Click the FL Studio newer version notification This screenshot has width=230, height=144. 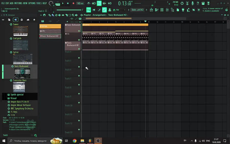point(213,10)
